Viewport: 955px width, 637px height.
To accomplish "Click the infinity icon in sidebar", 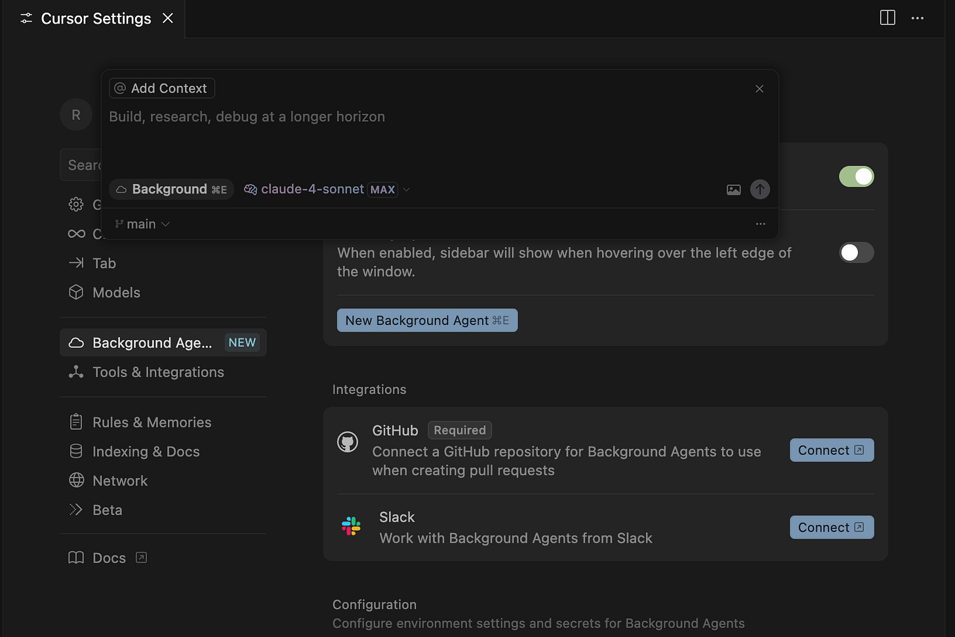I will tap(76, 234).
